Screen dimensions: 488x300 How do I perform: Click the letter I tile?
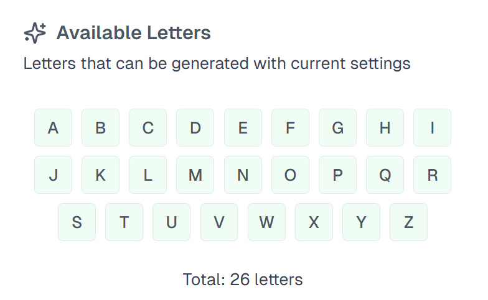click(432, 128)
